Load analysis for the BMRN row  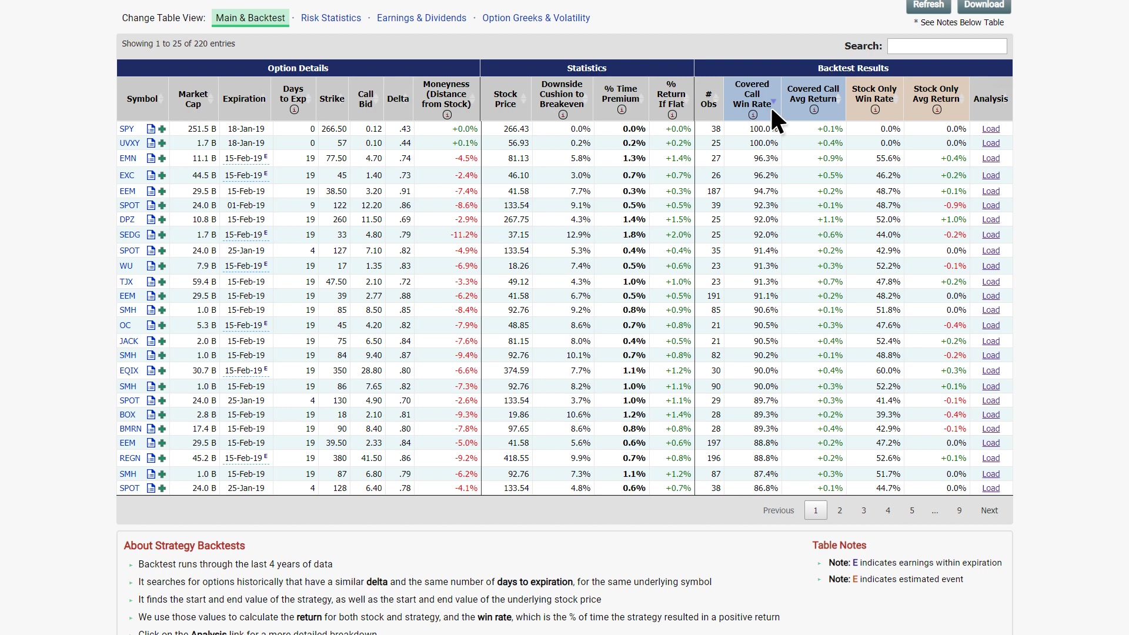(991, 429)
